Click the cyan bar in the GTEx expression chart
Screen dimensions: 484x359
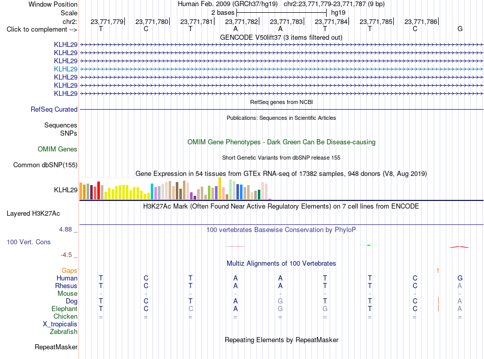[x=152, y=192]
